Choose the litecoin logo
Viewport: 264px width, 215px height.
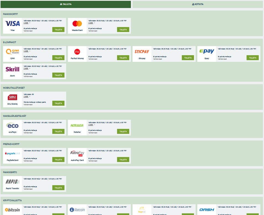[77, 210]
